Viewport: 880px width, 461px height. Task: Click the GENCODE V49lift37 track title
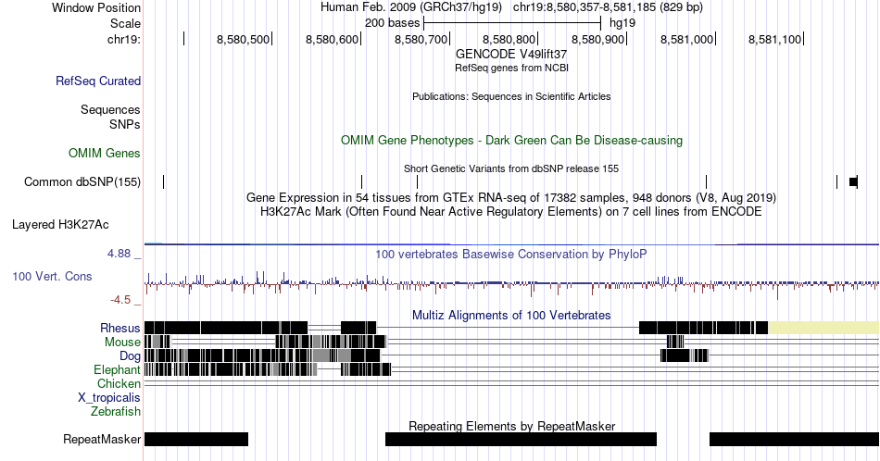click(511, 55)
